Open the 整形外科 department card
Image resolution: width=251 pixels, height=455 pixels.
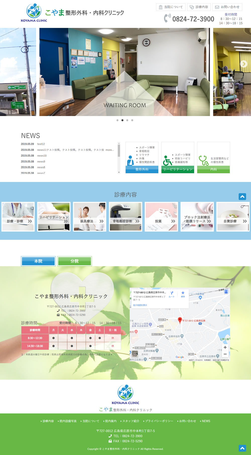(x=142, y=158)
